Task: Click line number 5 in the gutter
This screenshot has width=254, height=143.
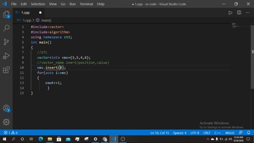Action: point(23,43)
